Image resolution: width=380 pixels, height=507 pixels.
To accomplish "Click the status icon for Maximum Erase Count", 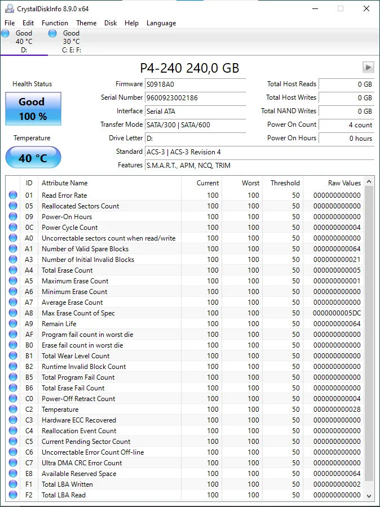I will pos(13,281).
